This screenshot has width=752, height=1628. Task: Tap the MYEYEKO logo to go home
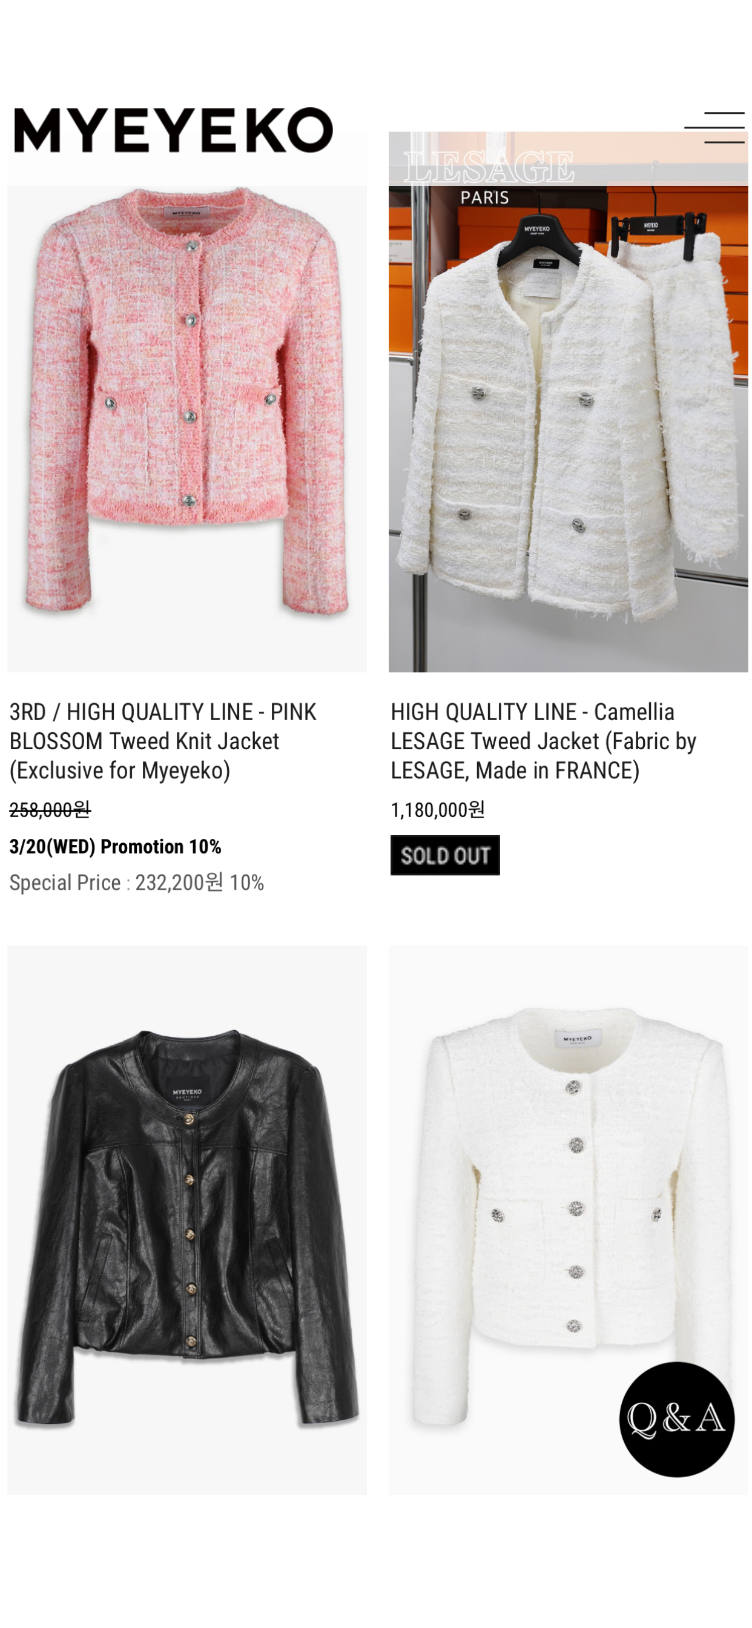click(x=174, y=130)
